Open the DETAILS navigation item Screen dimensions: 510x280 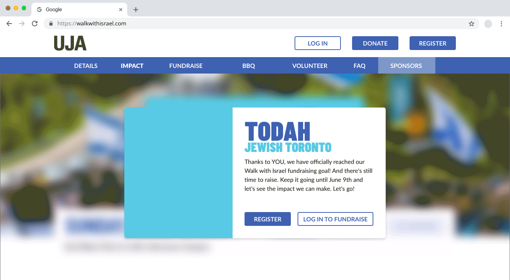tap(86, 66)
